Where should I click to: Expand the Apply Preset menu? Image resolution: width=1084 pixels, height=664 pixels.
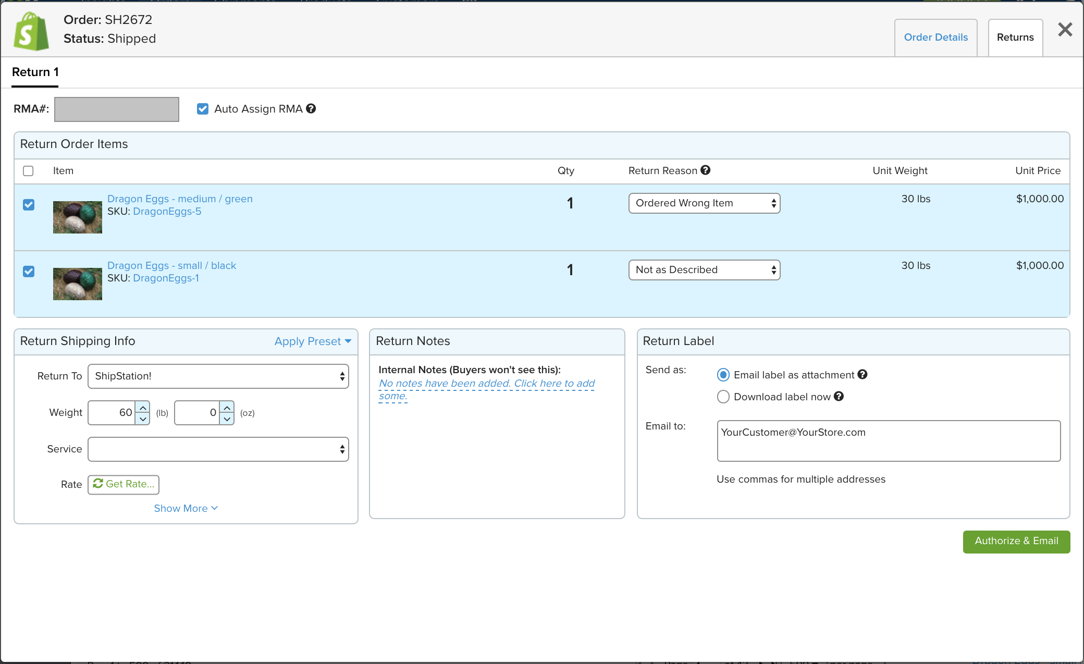(313, 341)
